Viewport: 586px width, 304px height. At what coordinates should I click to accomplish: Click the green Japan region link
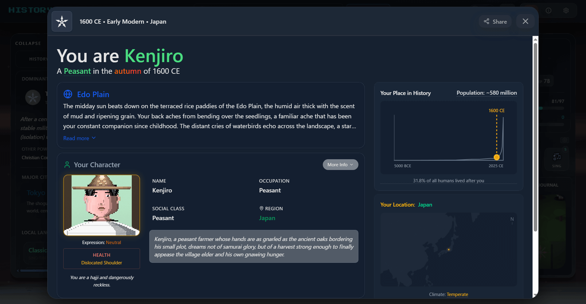point(267,218)
